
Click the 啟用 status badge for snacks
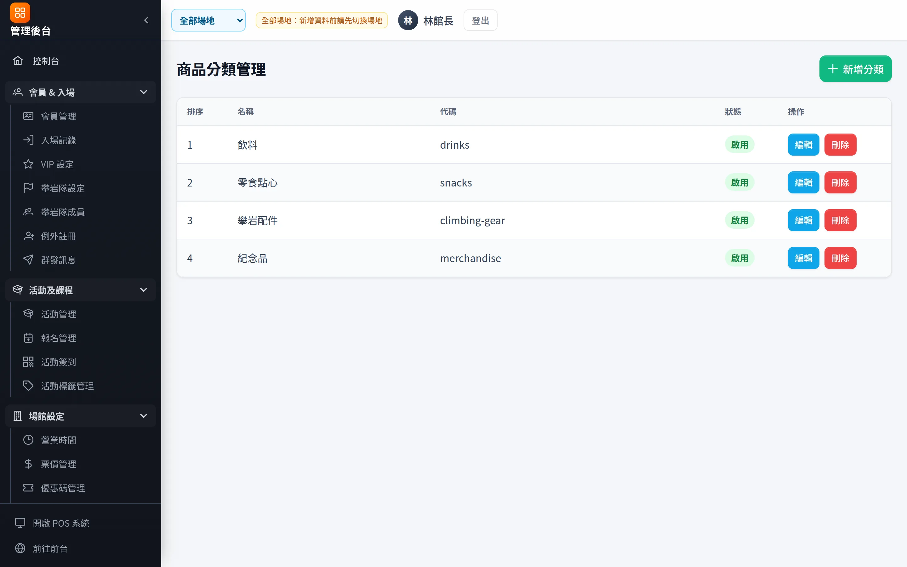(739, 183)
